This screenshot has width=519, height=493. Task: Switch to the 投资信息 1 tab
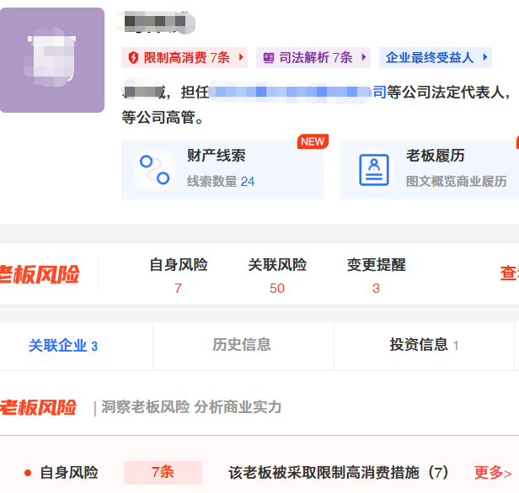[x=424, y=345]
